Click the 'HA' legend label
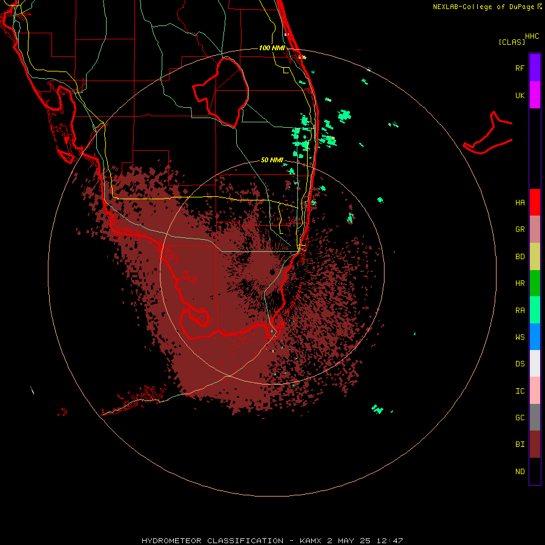 point(520,202)
